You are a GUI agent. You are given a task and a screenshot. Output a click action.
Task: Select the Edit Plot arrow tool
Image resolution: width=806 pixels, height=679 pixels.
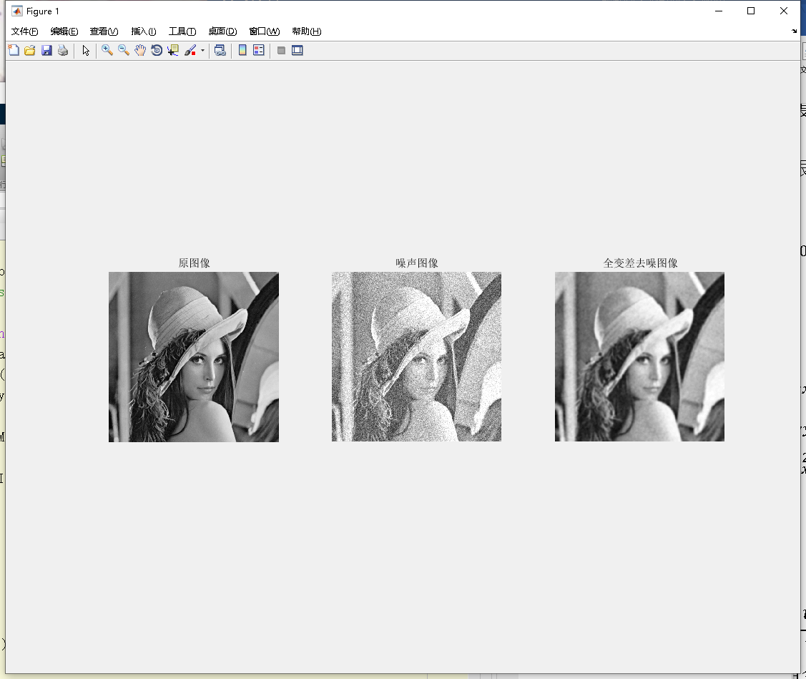[86, 50]
